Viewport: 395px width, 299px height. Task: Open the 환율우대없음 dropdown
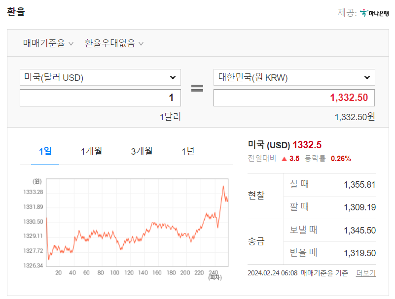click(x=114, y=43)
